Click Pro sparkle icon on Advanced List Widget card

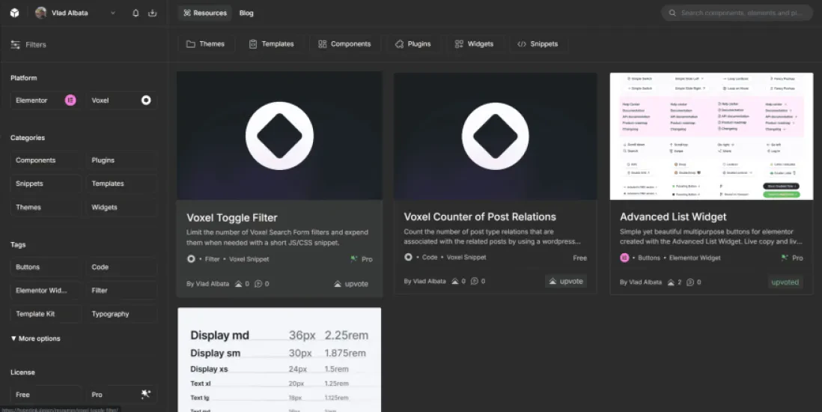click(785, 258)
